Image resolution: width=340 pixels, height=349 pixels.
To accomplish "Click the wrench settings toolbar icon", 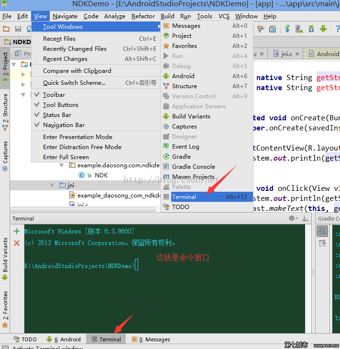I will click(x=261, y=29).
